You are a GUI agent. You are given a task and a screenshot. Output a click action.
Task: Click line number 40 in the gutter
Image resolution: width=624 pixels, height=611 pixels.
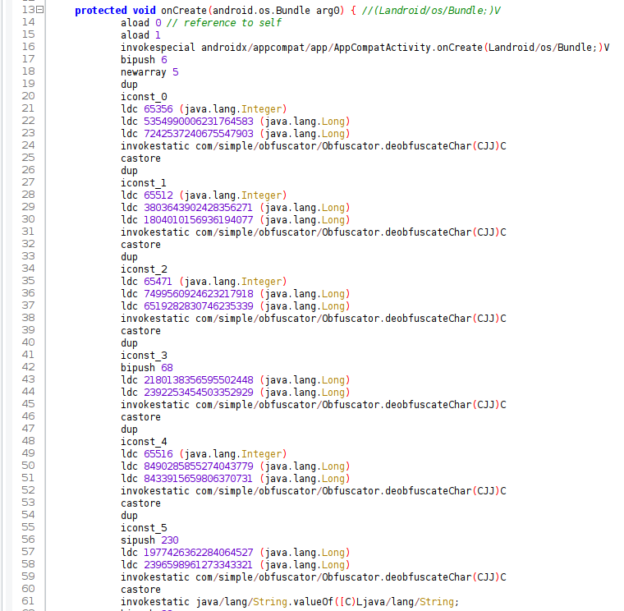(x=26, y=342)
